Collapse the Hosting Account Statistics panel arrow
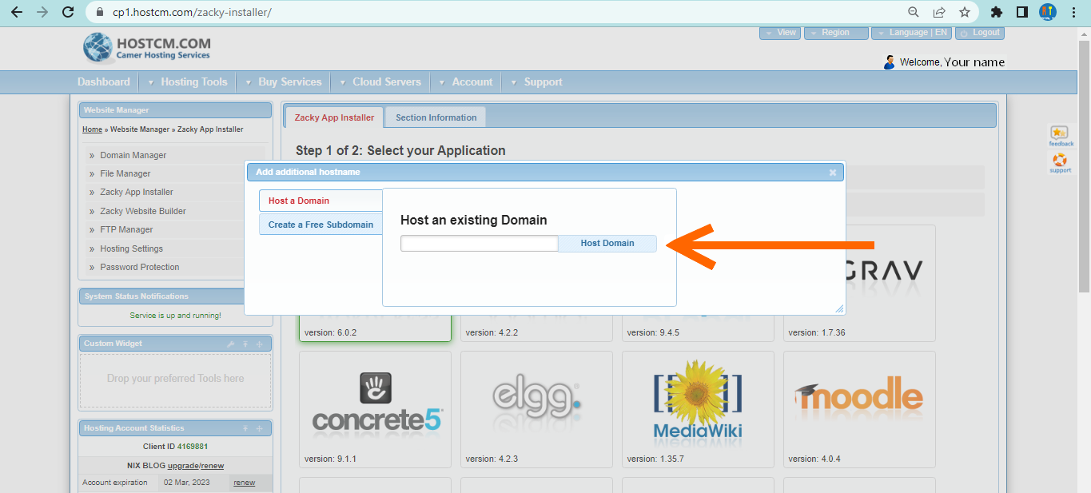 tap(245, 428)
